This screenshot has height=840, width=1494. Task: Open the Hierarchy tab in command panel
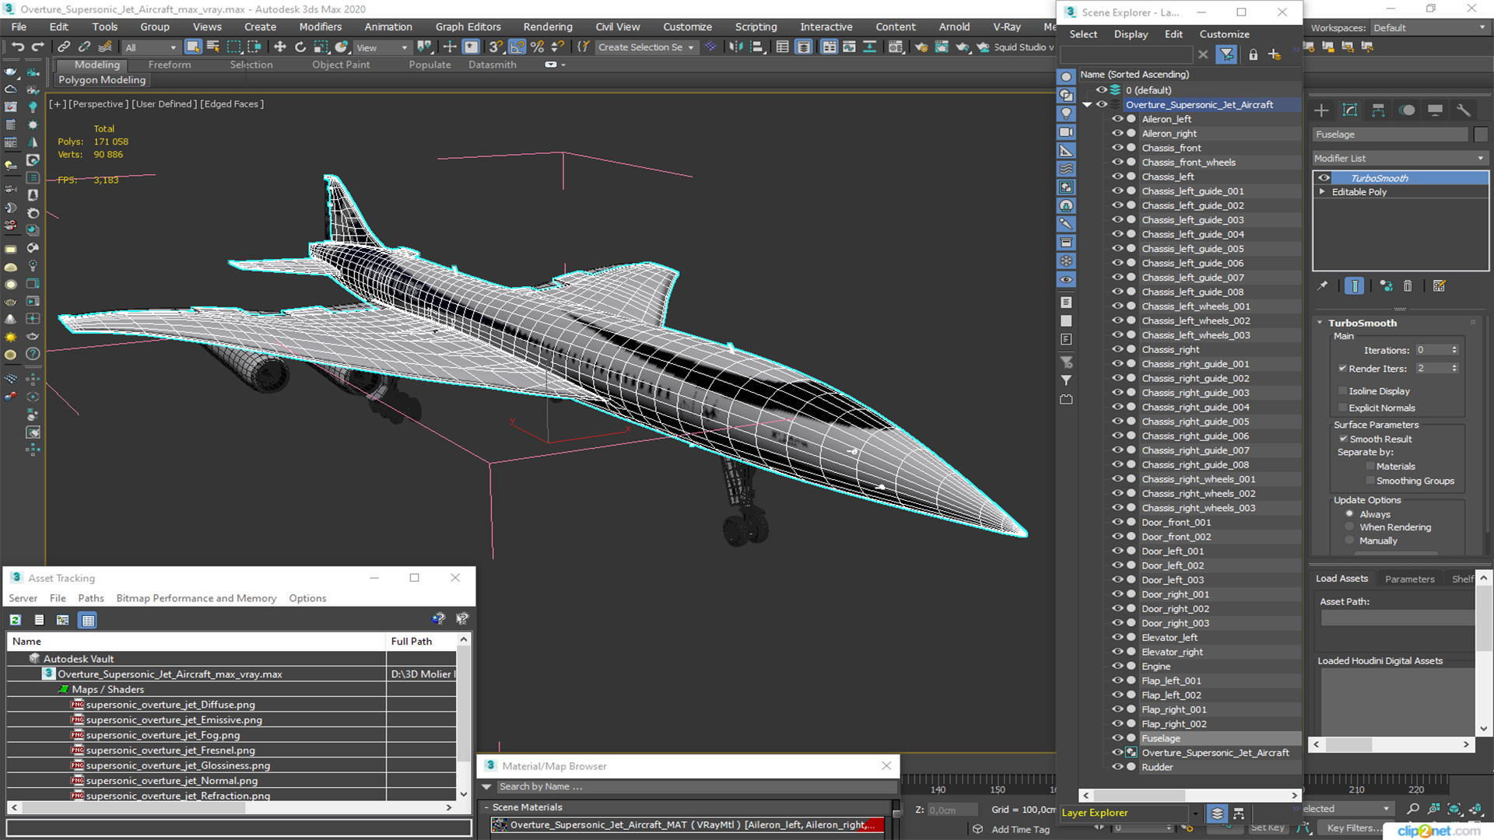click(1378, 110)
